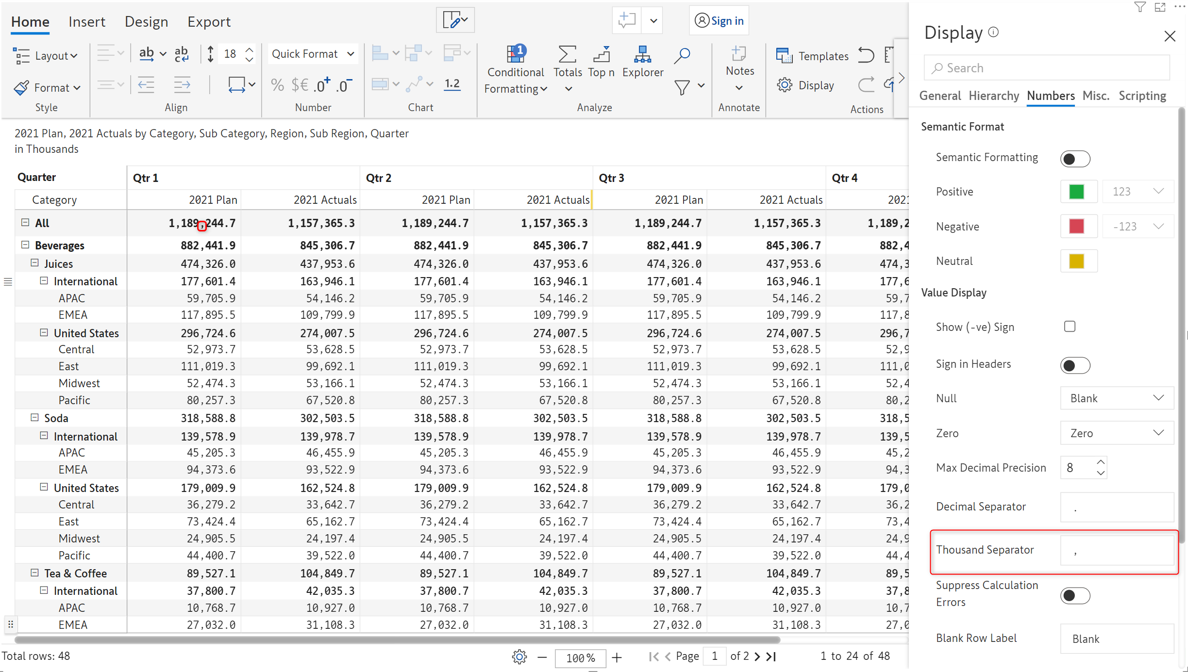Toggle Semantic Formatting switch
Image resolution: width=1188 pixels, height=672 pixels.
coord(1075,159)
